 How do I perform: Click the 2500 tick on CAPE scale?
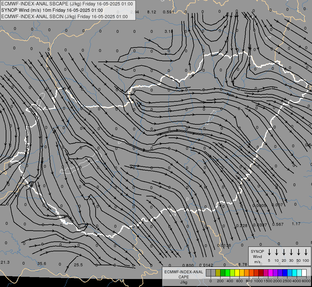point(287,281)
